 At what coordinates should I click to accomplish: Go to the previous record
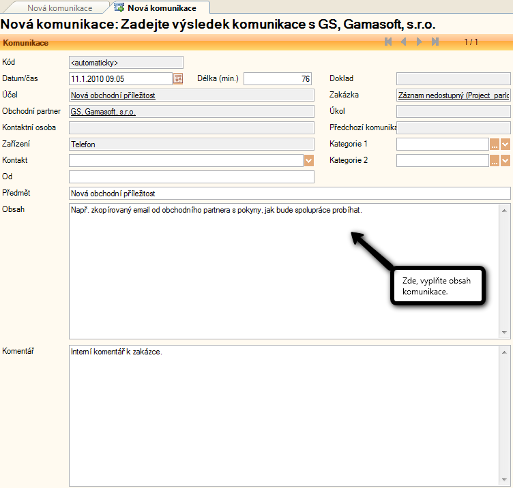tap(404, 42)
